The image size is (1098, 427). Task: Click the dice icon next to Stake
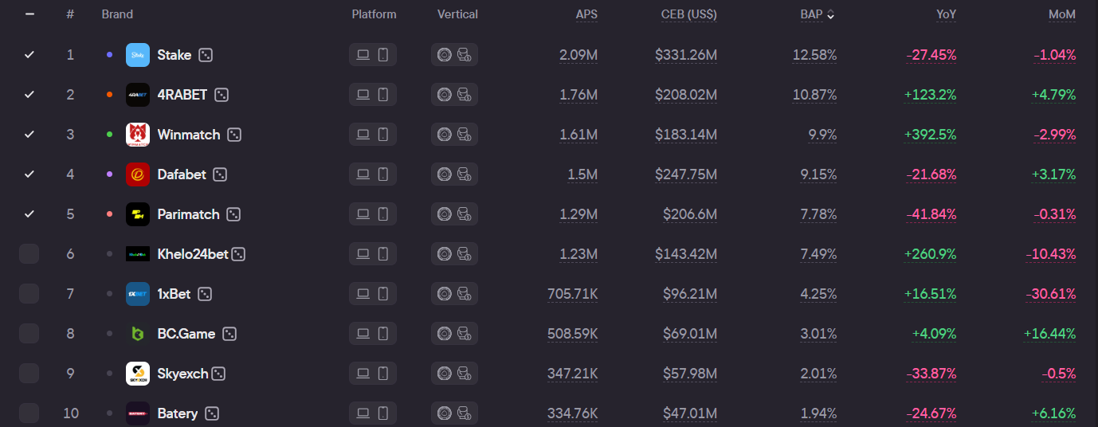pyautogui.click(x=206, y=55)
